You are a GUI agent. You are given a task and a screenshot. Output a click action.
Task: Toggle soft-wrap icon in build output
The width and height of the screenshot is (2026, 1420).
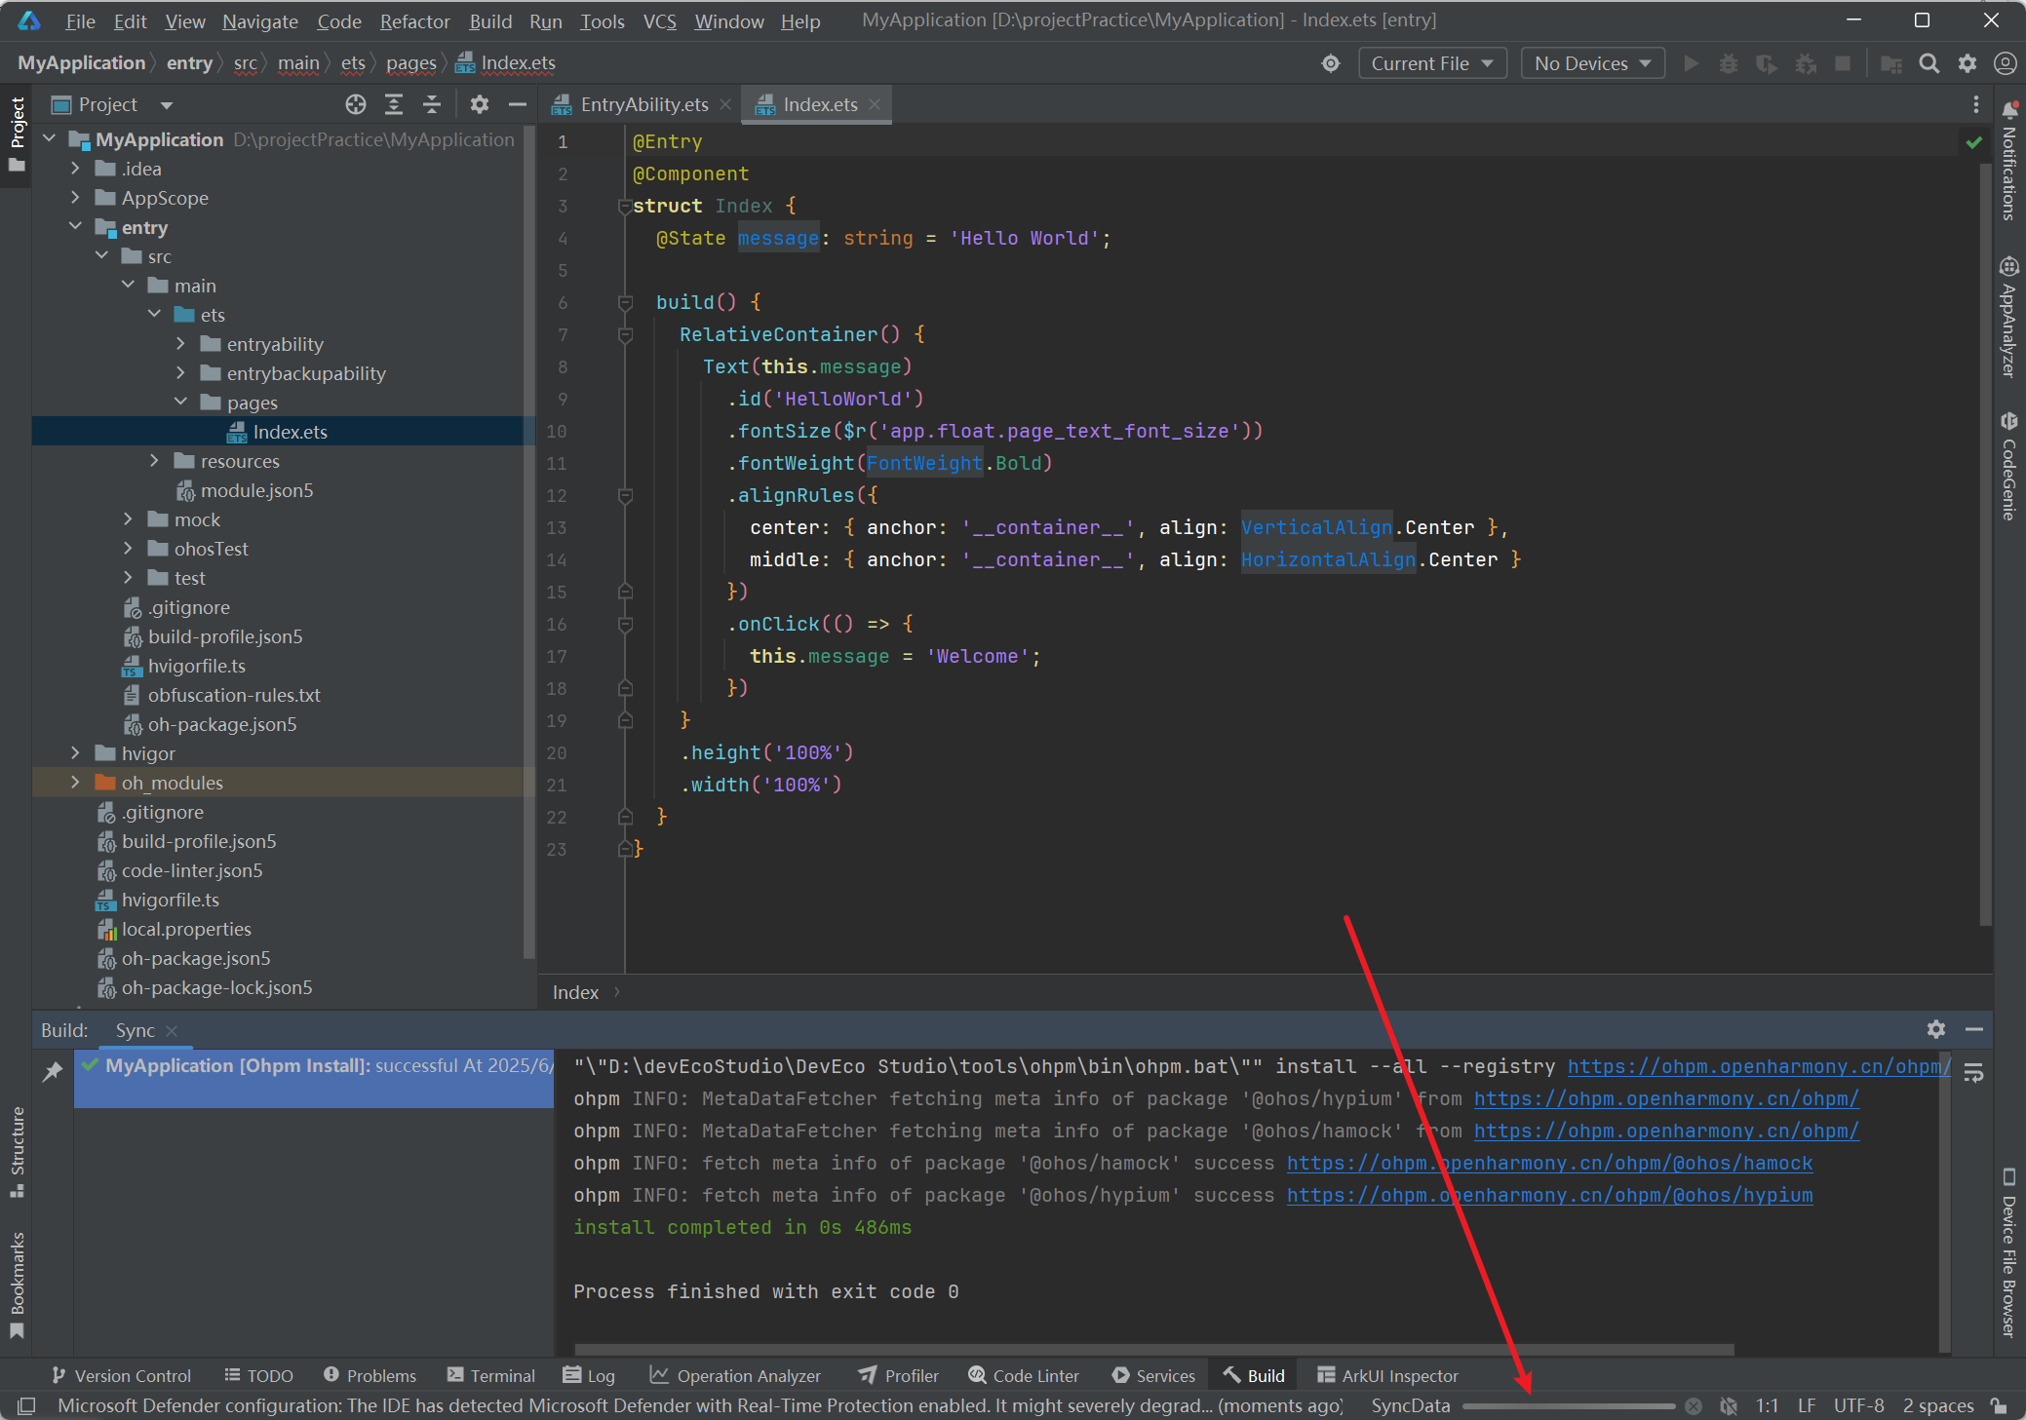1973,1073
